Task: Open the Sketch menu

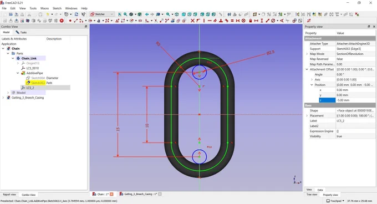Action: [57, 8]
